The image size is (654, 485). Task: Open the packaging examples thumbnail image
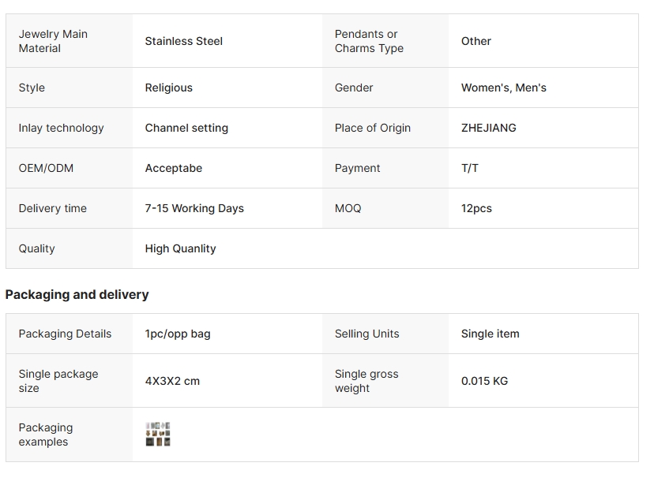158,435
